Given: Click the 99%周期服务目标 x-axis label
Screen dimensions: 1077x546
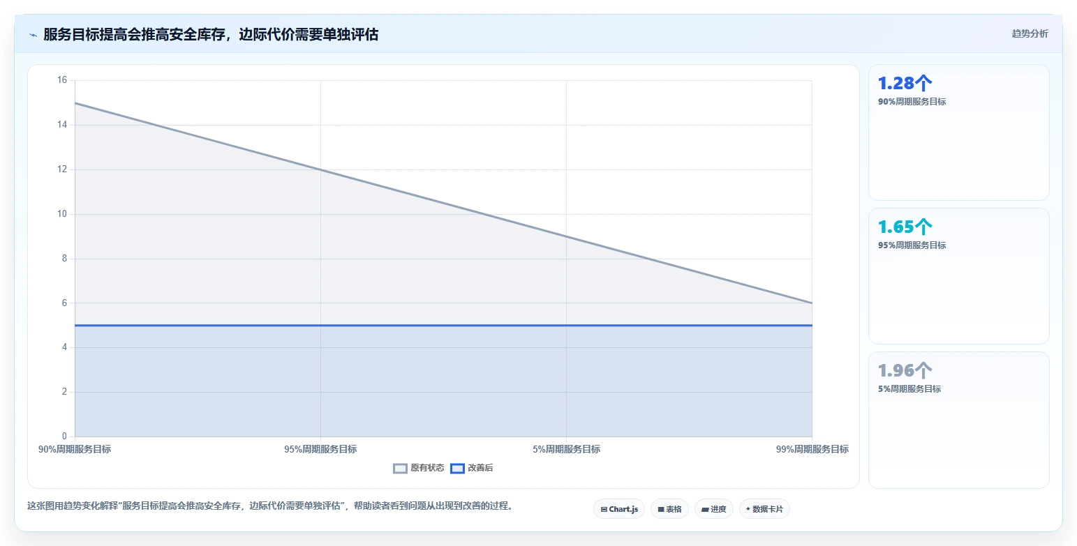Looking at the screenshot, I should coord(812,449).
